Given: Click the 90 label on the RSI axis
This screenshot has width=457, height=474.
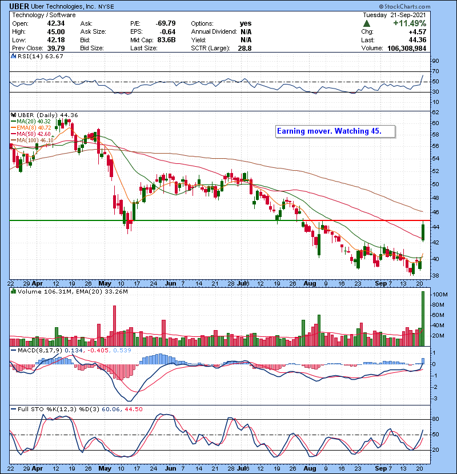Looking at the screenshot, I should [435, 61].
